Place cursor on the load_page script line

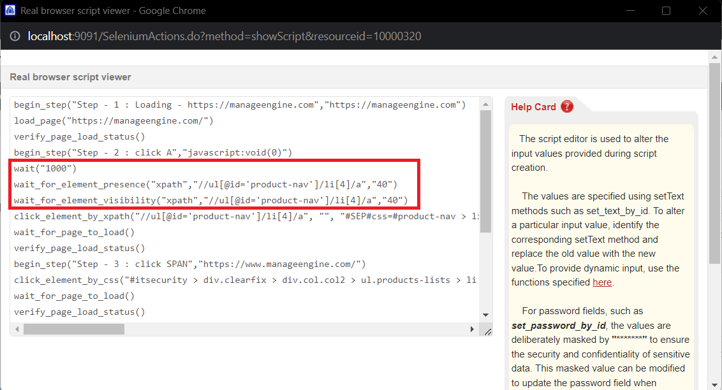click(114, 120)
